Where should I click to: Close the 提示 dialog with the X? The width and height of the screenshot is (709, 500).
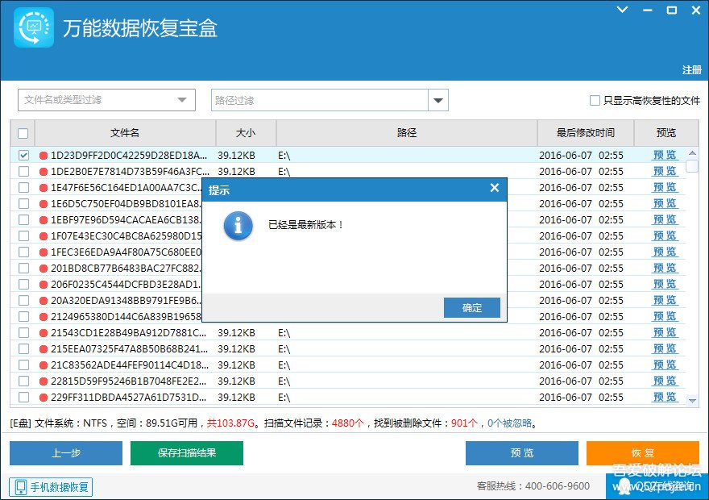tap(495, 189)
